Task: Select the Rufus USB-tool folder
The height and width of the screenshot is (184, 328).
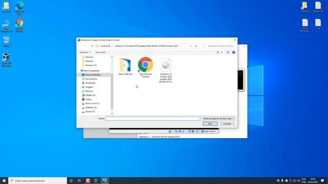Action: (x=125, y=66)
